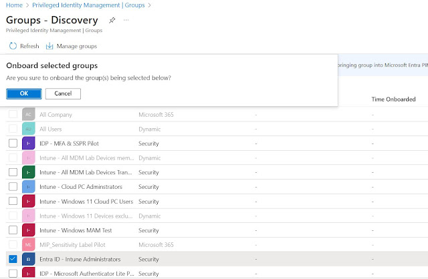Go to Home breadcrumb link
The width and height of the screenshot is (428, 279).
point(14,5)
